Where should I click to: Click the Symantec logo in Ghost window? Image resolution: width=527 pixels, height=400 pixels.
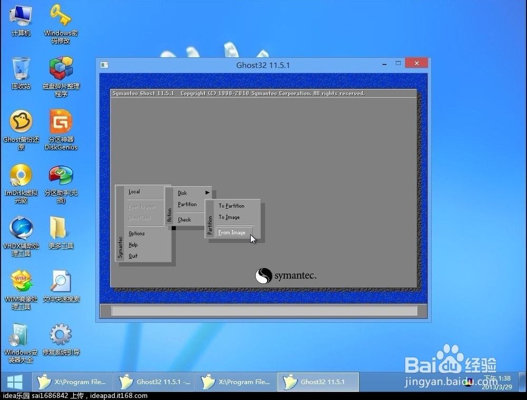(286, 276)
